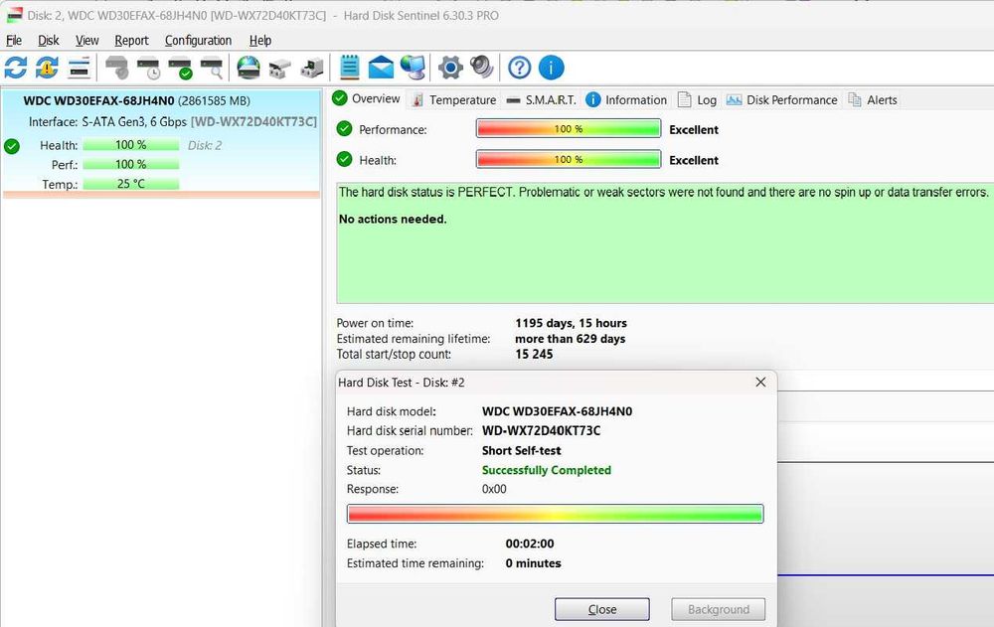Viewport: 994px width, 627px height.
Task: Click the 'Excellent' label beside Performance bar
Action: [694, 129]
